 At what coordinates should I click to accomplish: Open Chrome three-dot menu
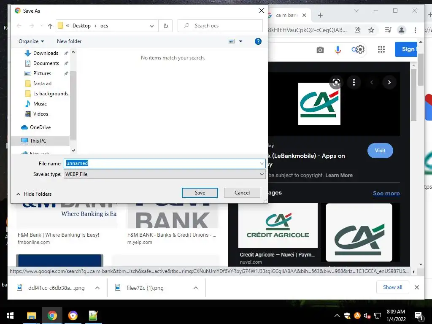tap(415, 30)
